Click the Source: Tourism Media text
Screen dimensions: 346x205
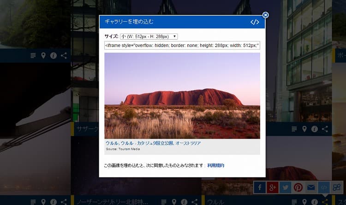pos(123,149)
